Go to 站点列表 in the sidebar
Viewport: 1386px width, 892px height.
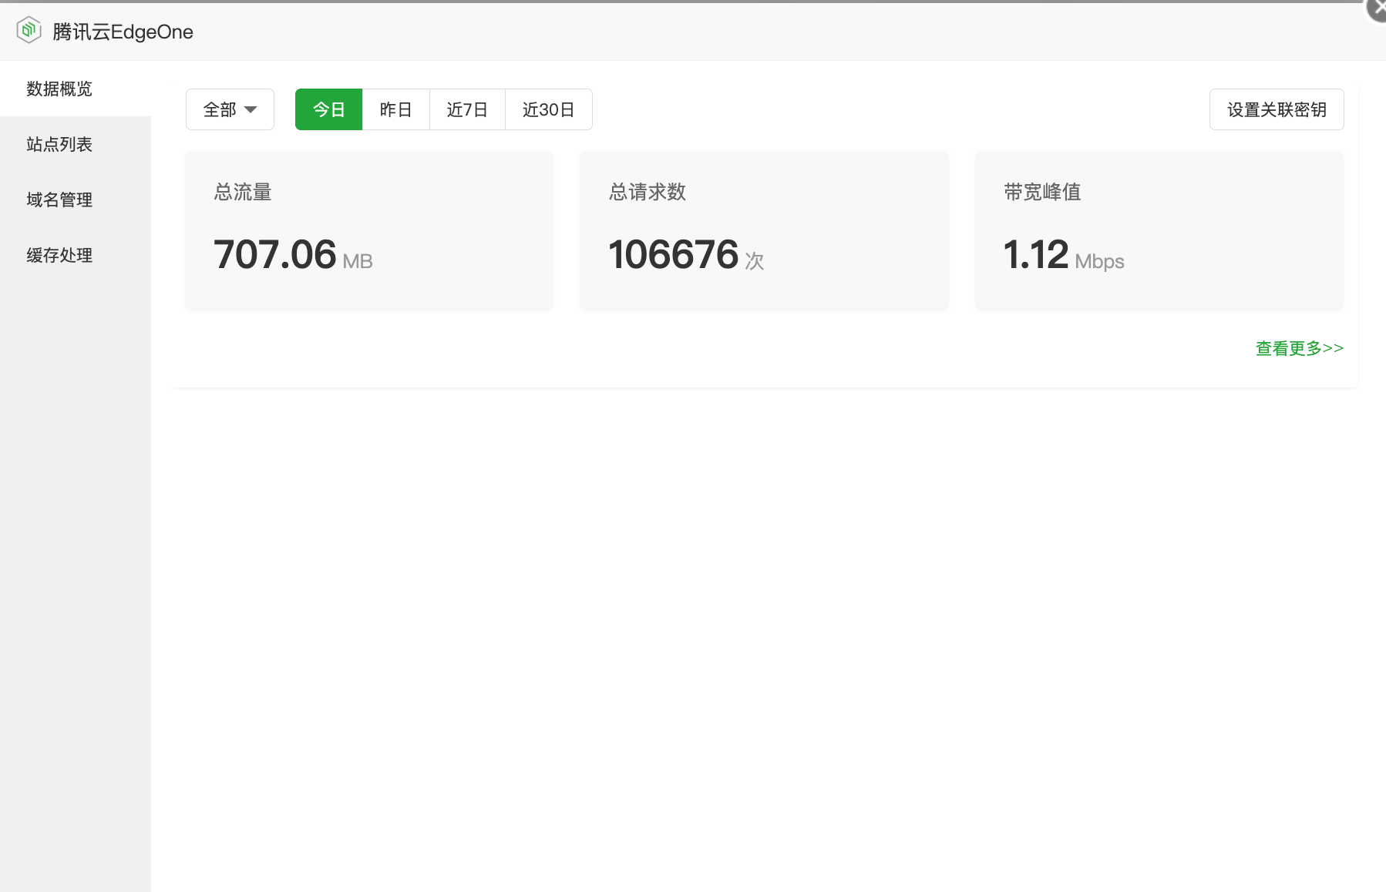click(x=59, y=145)
